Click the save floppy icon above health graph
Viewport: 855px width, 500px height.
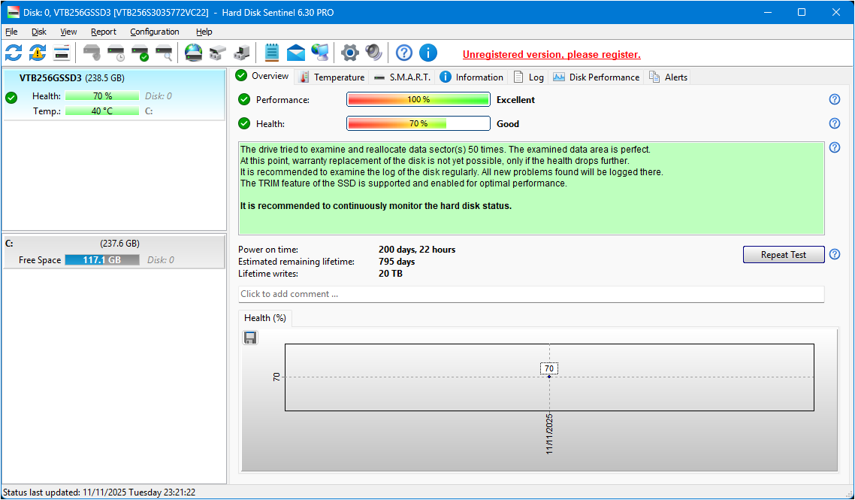click(x=250, y=338)
